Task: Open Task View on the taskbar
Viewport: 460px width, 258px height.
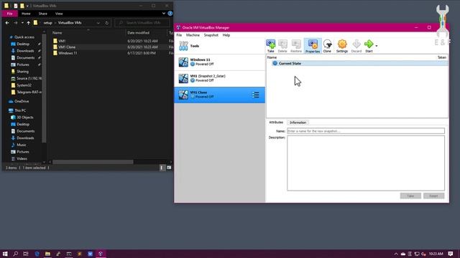Action: (26, 254)
